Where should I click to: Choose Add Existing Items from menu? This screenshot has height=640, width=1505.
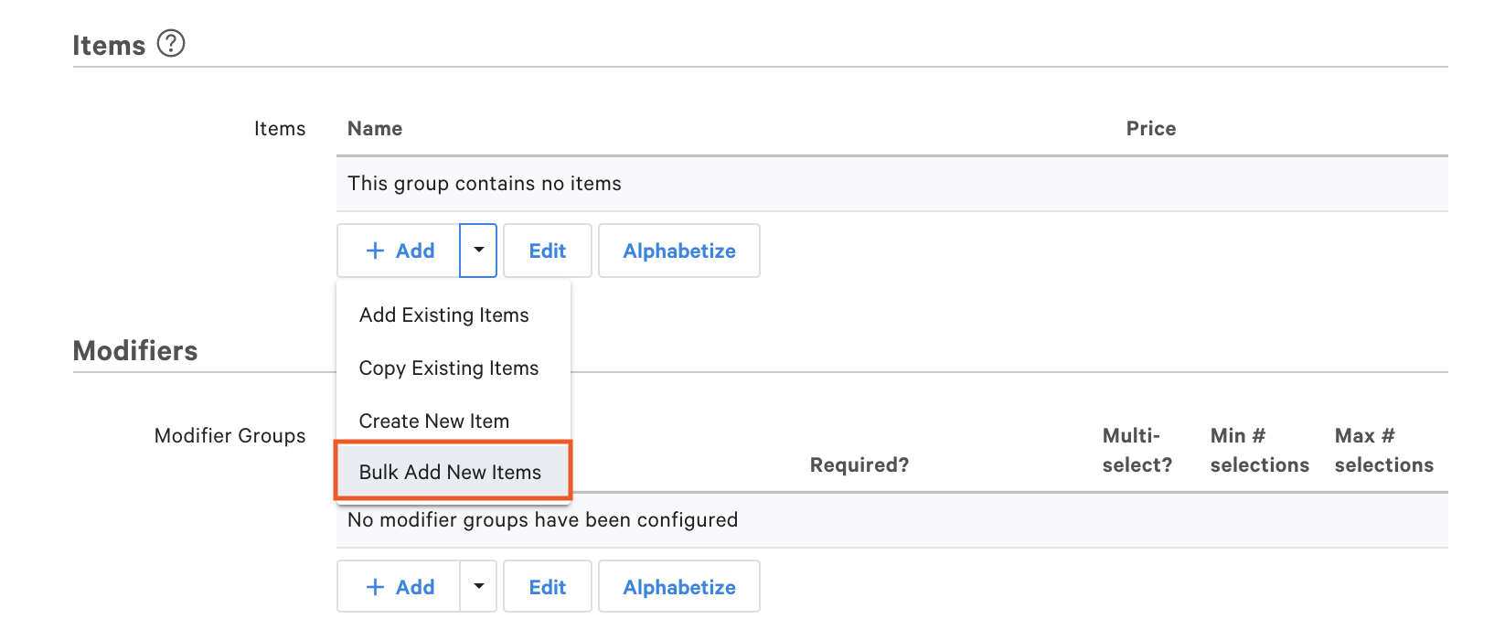click(x=443, y=315)
